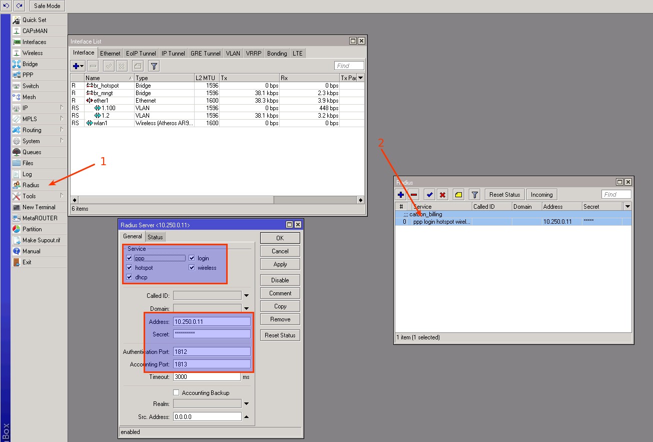Image resolution: width=653 pixels, height=442 pixels.
Task: Click the yellow comment icon in Radius toolbar
Action: (458, 195)
